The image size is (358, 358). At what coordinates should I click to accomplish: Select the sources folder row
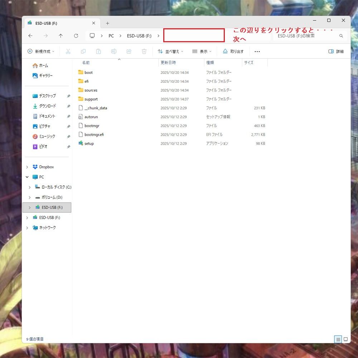coord(172,90)
